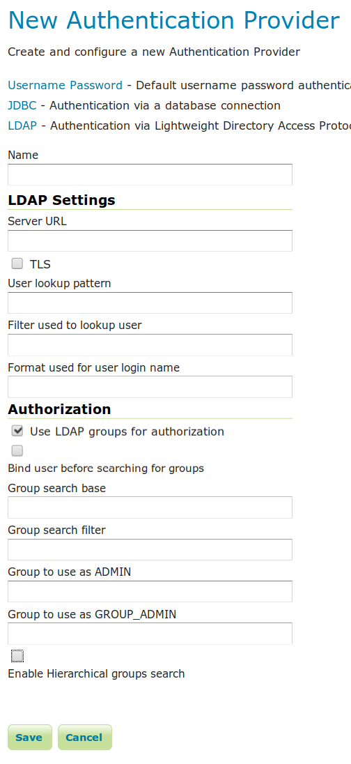Focus the Group search filter field
Image resolution: width=351 pixels, height=764 pixels.
point(150,549)
